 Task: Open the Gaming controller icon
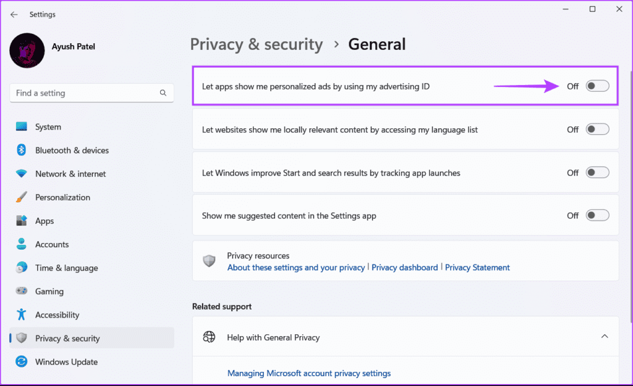(x=22, y=290)
